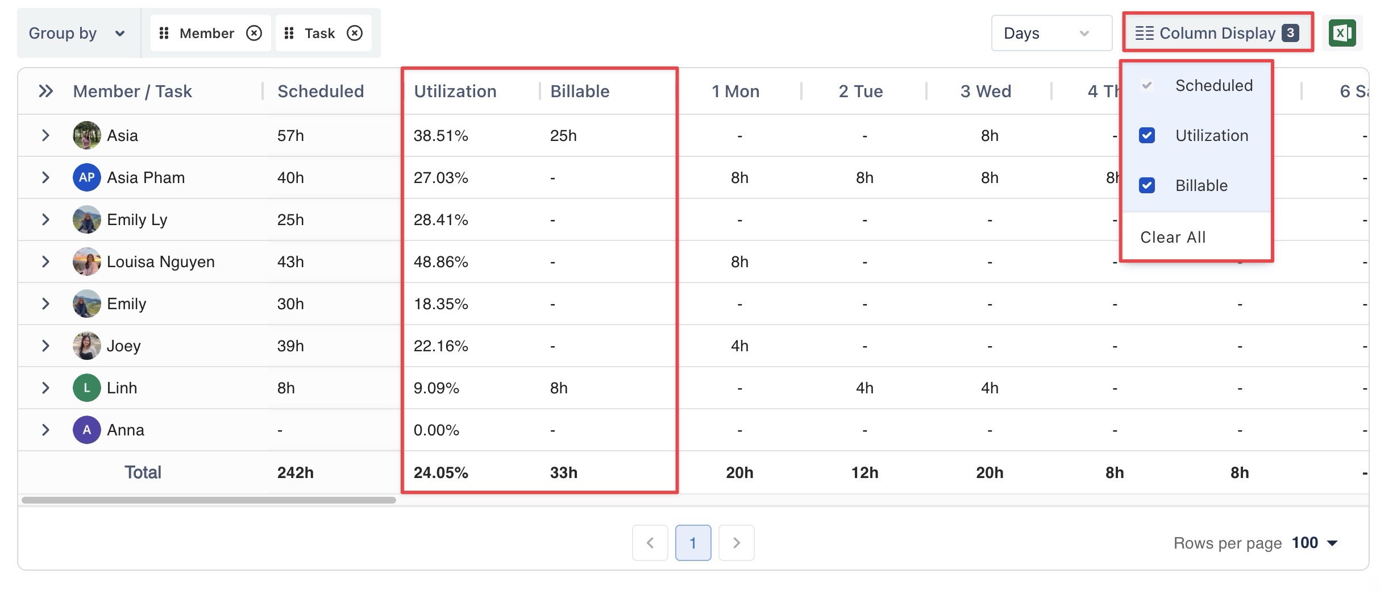This screenshot has width=1380, height=590.
Task: Remove the Task grouping chip
Action: (355, 34)
